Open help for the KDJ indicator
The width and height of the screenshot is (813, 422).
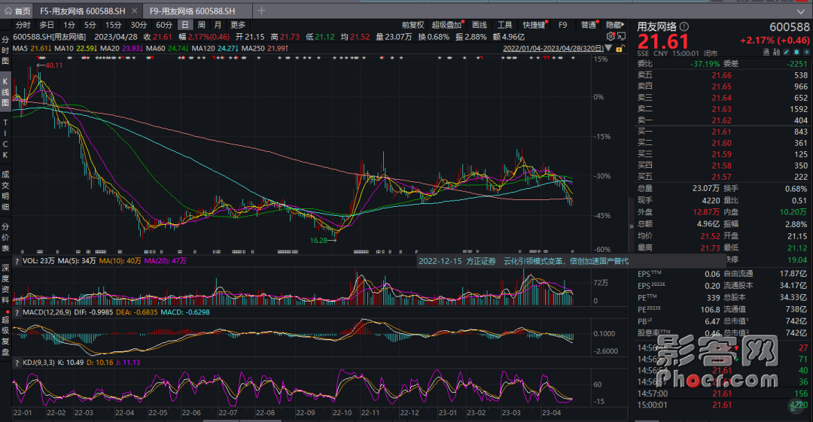tap(17, 363)
